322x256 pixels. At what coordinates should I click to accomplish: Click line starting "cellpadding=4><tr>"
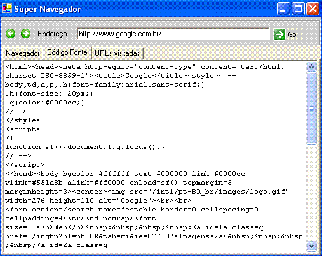coord(81,218)
